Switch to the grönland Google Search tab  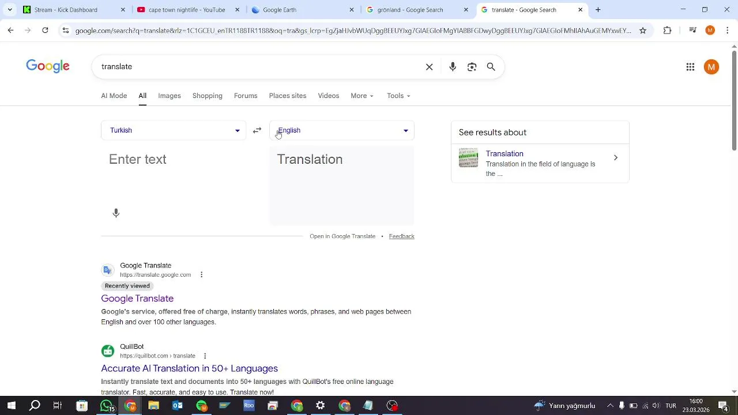[x=417, y=10]
